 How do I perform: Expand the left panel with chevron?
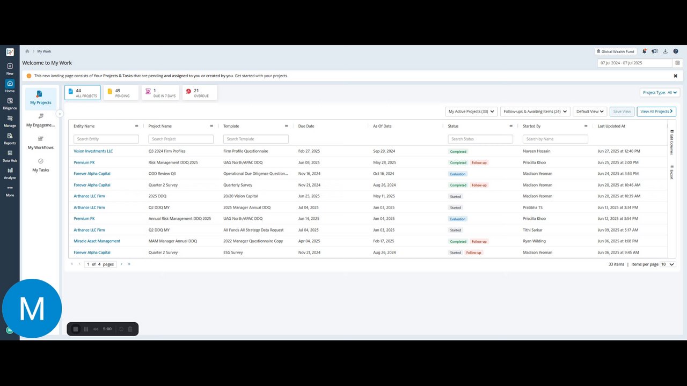60,114
